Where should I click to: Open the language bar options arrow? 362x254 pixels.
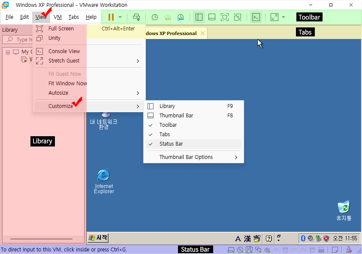279,240
